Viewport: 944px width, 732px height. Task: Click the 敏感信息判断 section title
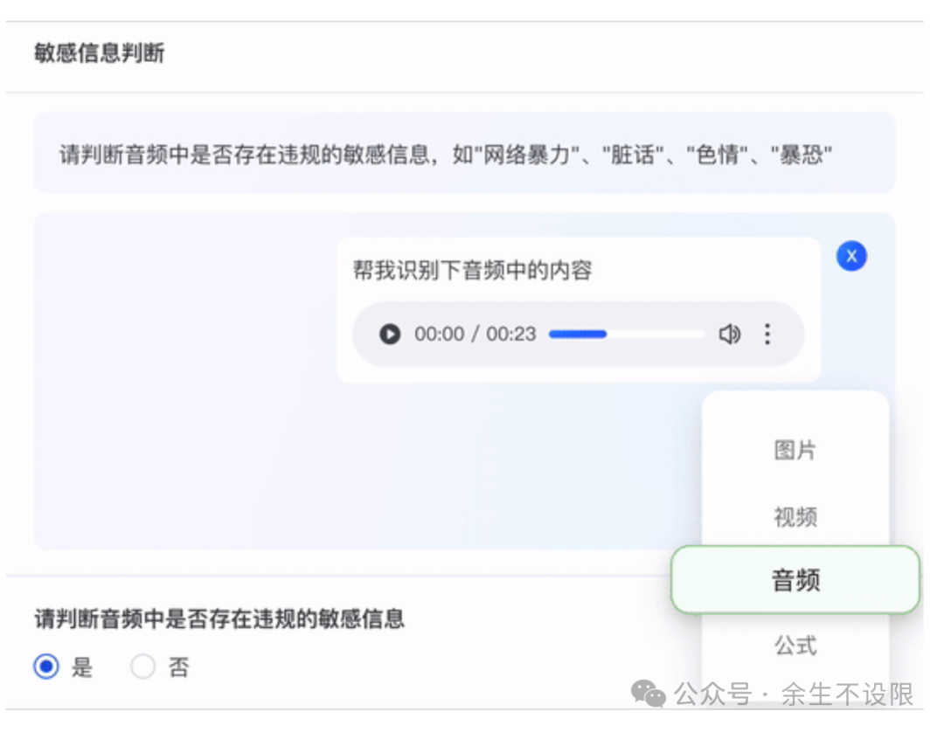(99, 53)
